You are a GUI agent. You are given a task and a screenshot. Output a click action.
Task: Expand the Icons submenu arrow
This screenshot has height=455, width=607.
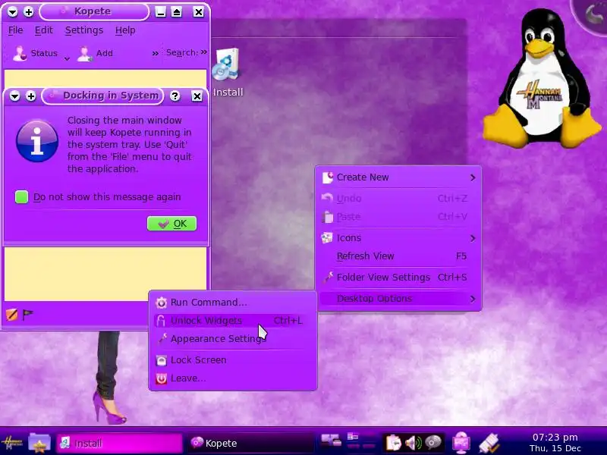point(473,238)
